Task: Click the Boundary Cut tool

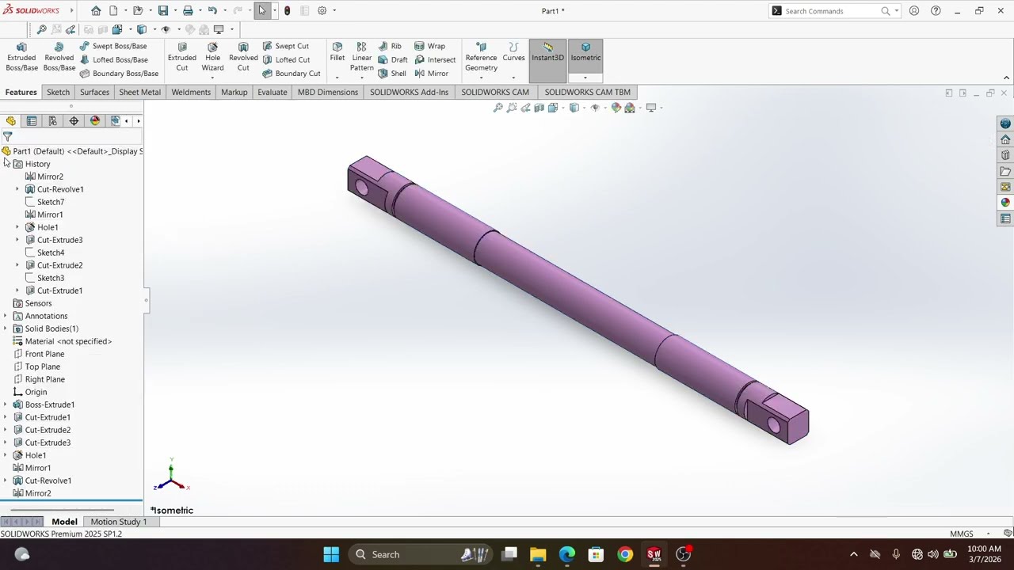Action: click(x=292, y=74)
